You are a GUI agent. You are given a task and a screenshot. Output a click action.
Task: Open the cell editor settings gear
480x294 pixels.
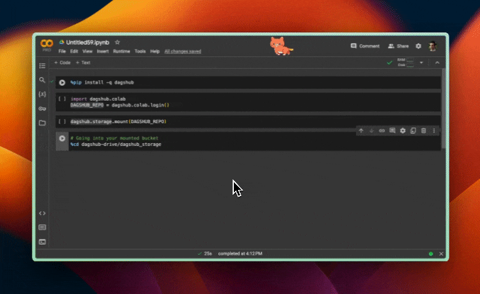click(x=403, y=131)
